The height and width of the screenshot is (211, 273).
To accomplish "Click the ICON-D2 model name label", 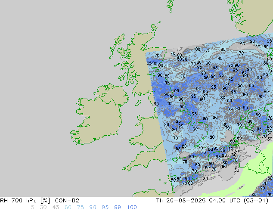I will click(x=66, y=201).
